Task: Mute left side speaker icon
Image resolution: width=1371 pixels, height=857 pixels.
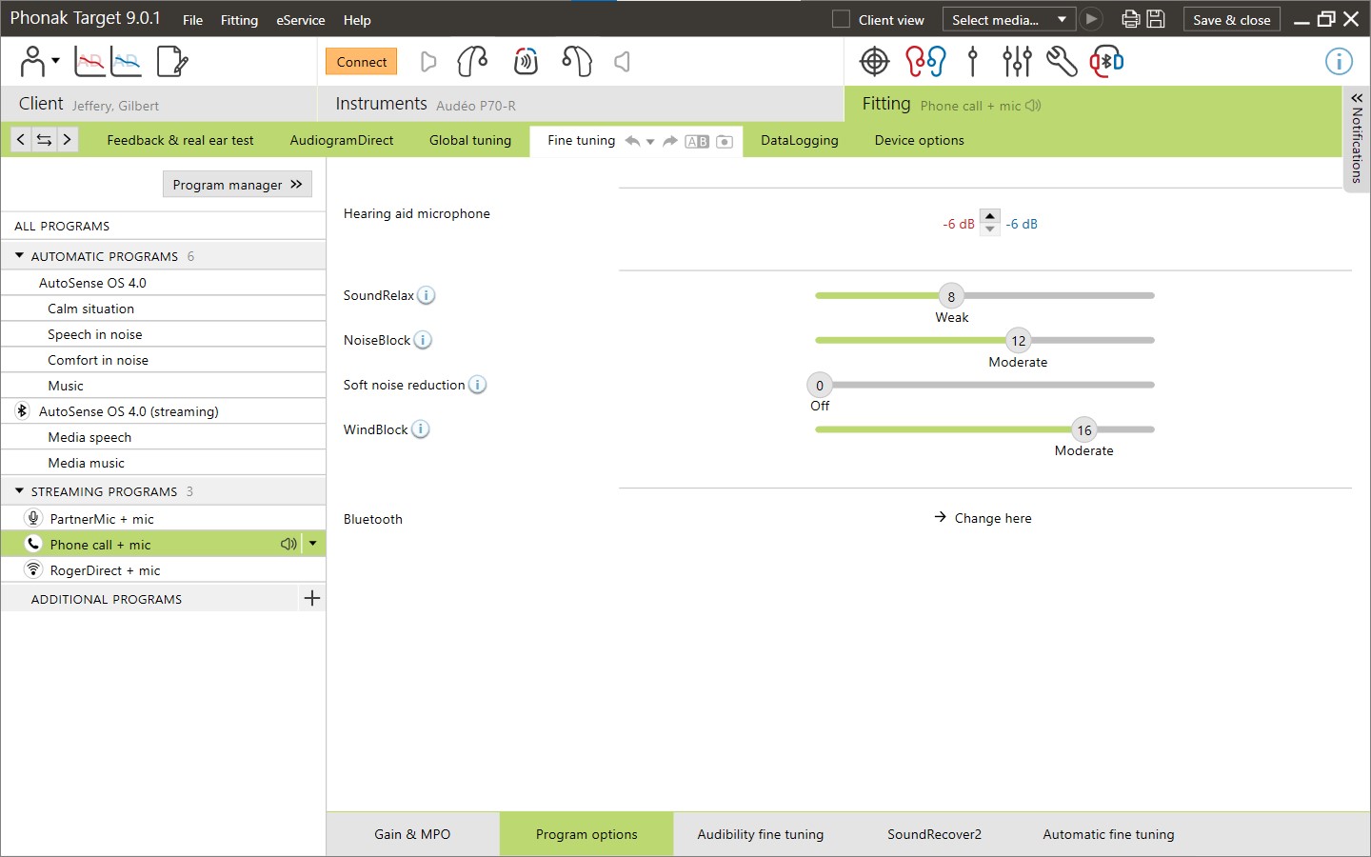Action: (622, 62)
